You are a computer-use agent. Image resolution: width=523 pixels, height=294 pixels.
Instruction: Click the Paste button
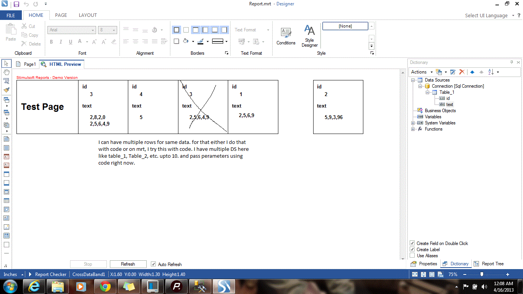(11, 33)
